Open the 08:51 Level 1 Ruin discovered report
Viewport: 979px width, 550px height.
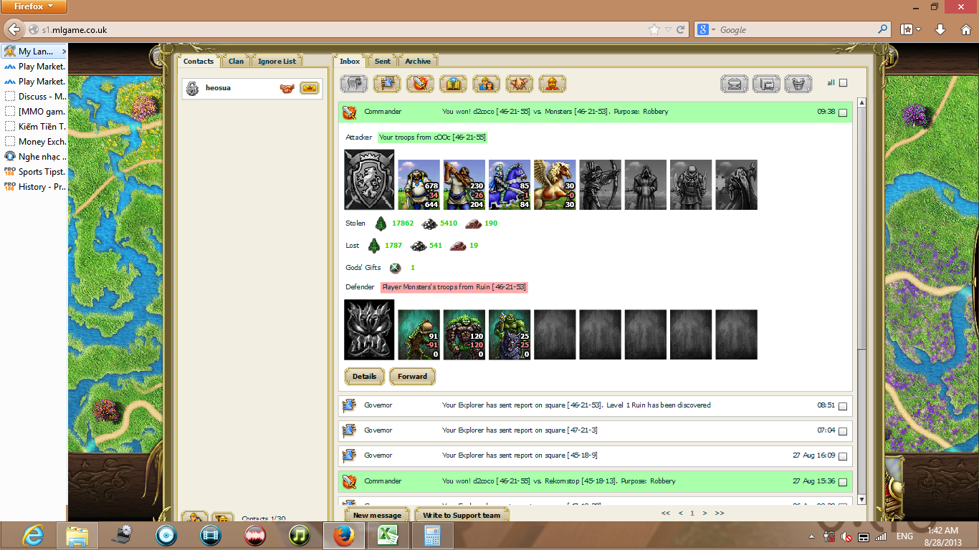[x=595, y=406]
